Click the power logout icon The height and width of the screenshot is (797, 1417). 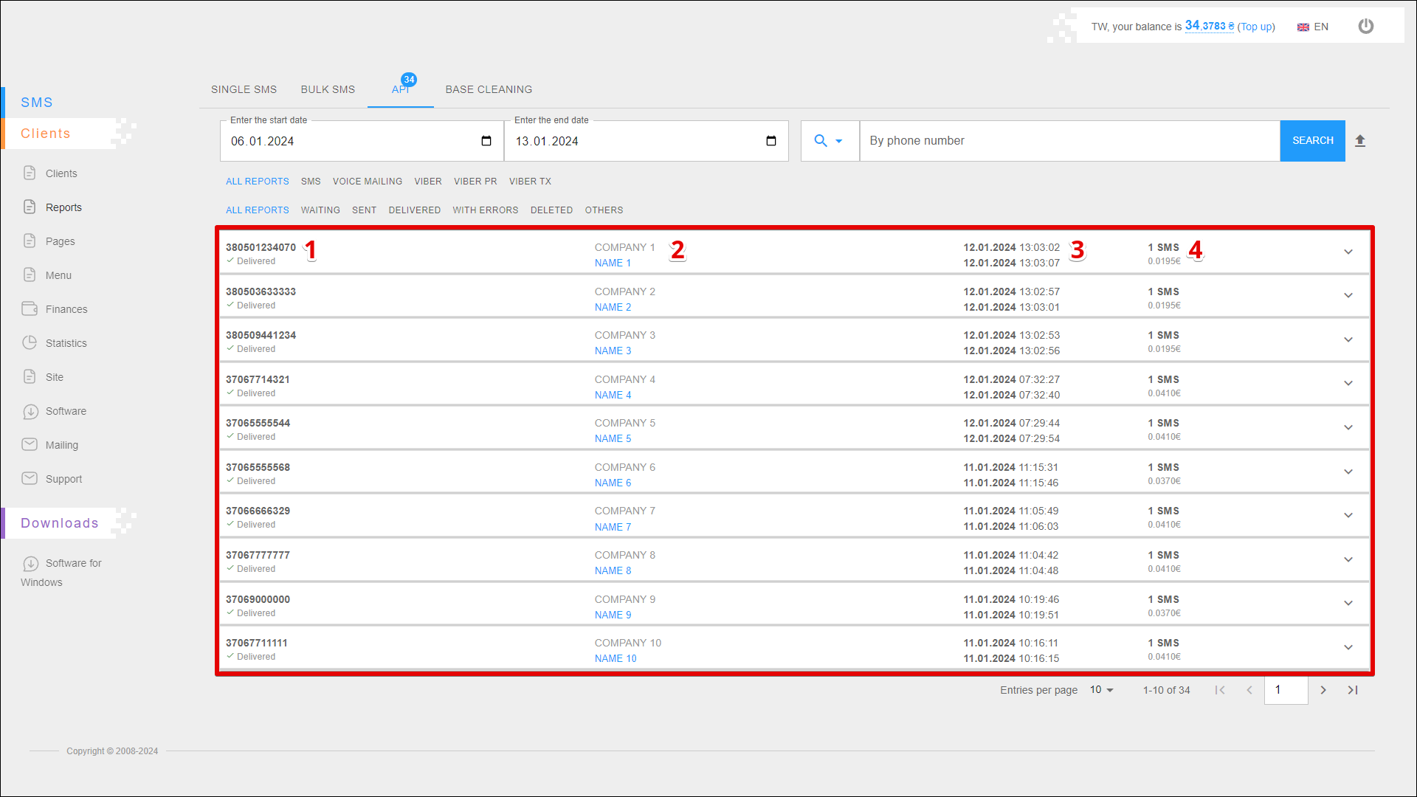[1365, 27]
